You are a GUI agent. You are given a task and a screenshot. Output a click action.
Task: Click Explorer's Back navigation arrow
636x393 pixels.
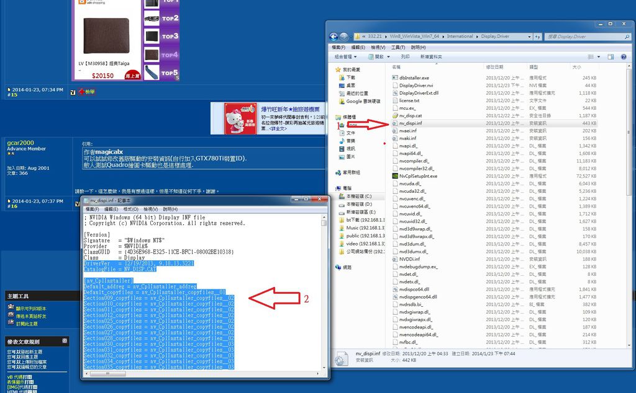(x=334, y=37)
